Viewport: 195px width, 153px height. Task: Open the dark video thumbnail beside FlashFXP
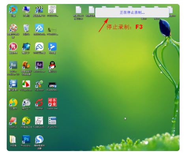pos(52,85)
